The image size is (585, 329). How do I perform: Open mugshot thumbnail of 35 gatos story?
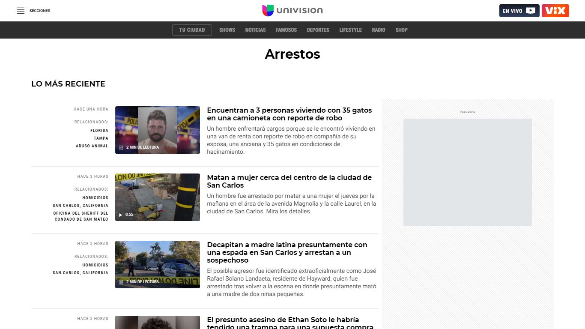158,130
